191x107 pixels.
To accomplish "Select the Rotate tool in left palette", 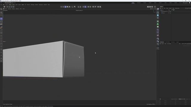I will click(x=1, y=21).
